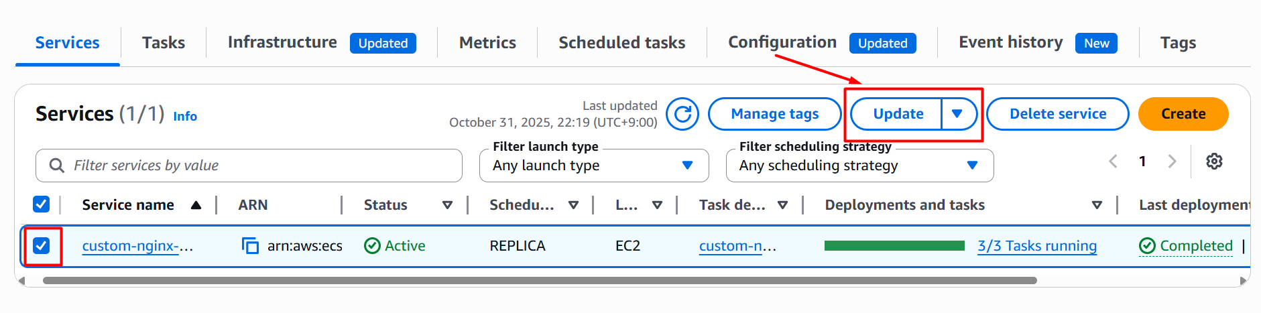Click Deployments and tasks sort icon

coord(1097,205)
